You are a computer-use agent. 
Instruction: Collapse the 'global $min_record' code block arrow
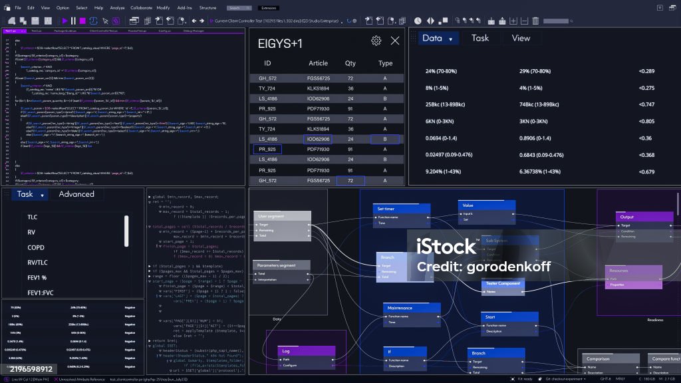(x=150, y=197)
